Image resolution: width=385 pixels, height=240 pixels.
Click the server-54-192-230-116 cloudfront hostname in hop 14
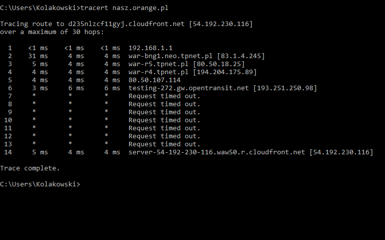[x=216, y=152]
